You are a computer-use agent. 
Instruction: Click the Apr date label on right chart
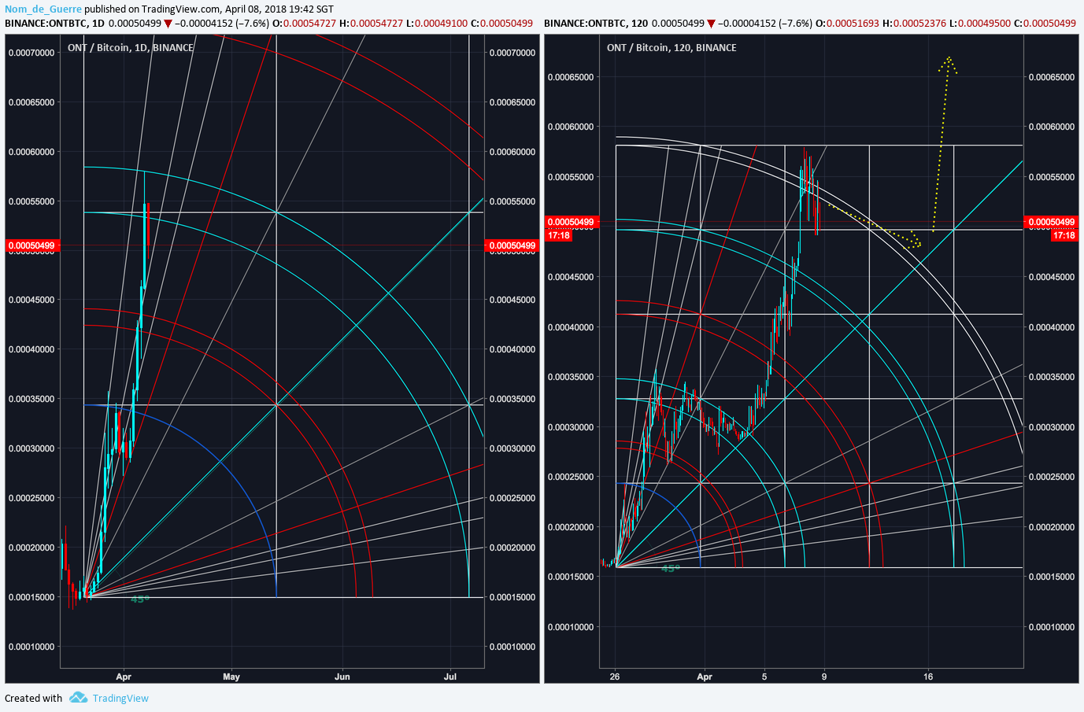tap(705, 677)
